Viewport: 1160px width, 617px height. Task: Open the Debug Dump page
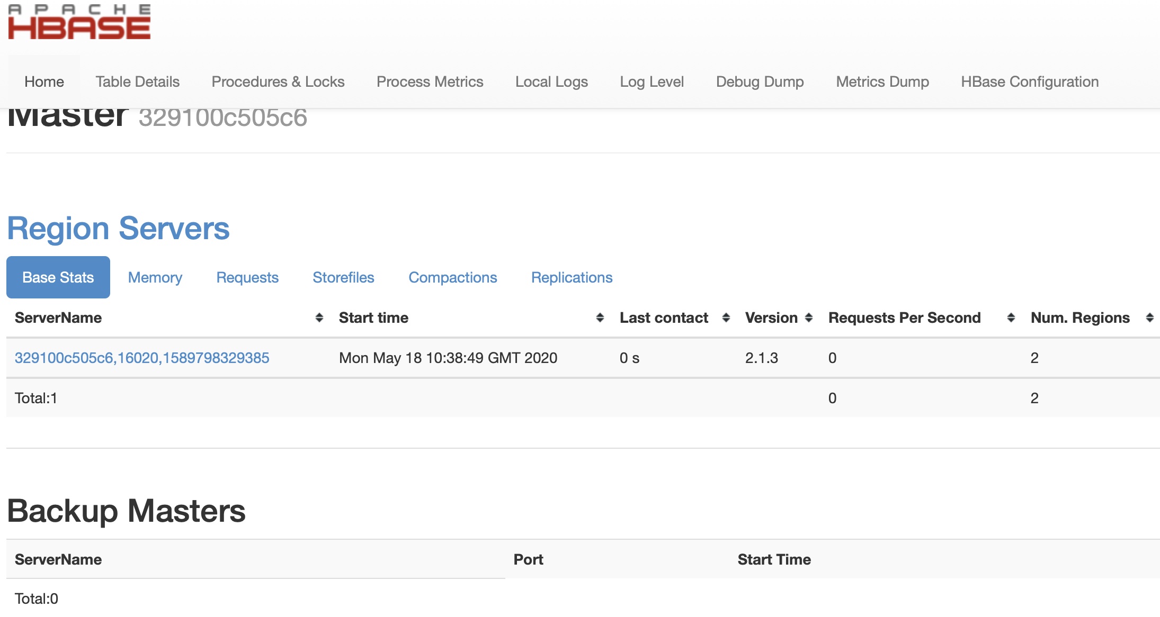coord(760,82)
